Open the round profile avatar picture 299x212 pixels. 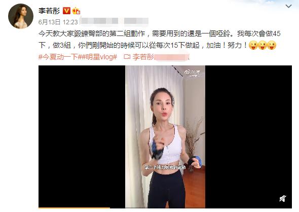coord(21,16)
